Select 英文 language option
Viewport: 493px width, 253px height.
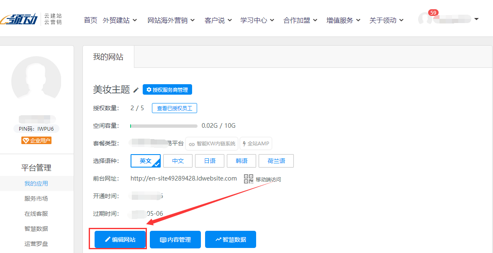[146, 161]
